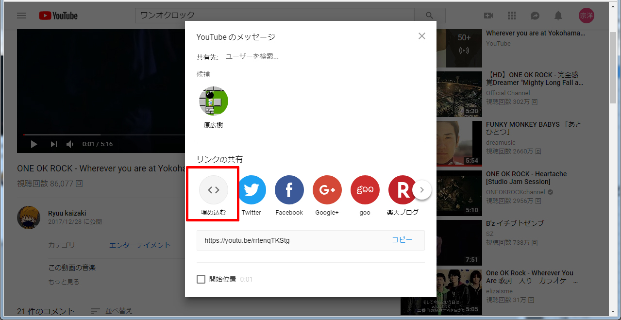Open the YouTube apps grid icon
Image resolution: width=621 pixels, height=320 pixels.
click(x=511, y=16)
